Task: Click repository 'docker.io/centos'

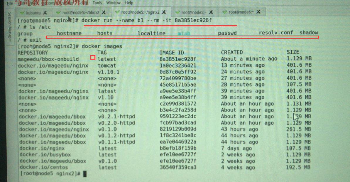Action: [43, 167]
